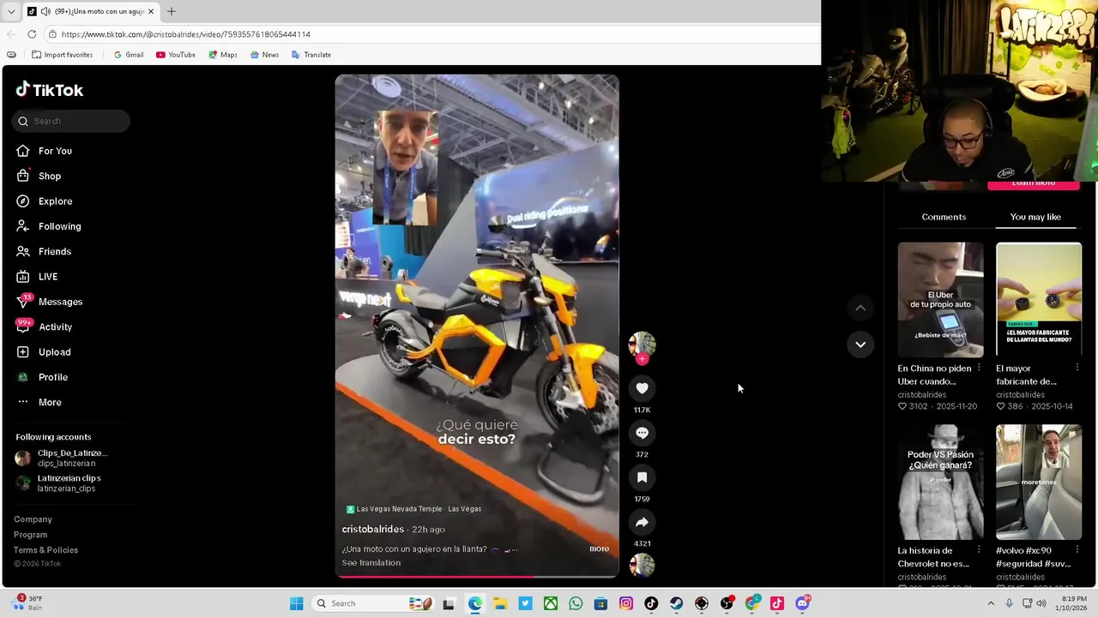Open the Translate bookmark
The image size is (1098, 617).
(311, 55)
